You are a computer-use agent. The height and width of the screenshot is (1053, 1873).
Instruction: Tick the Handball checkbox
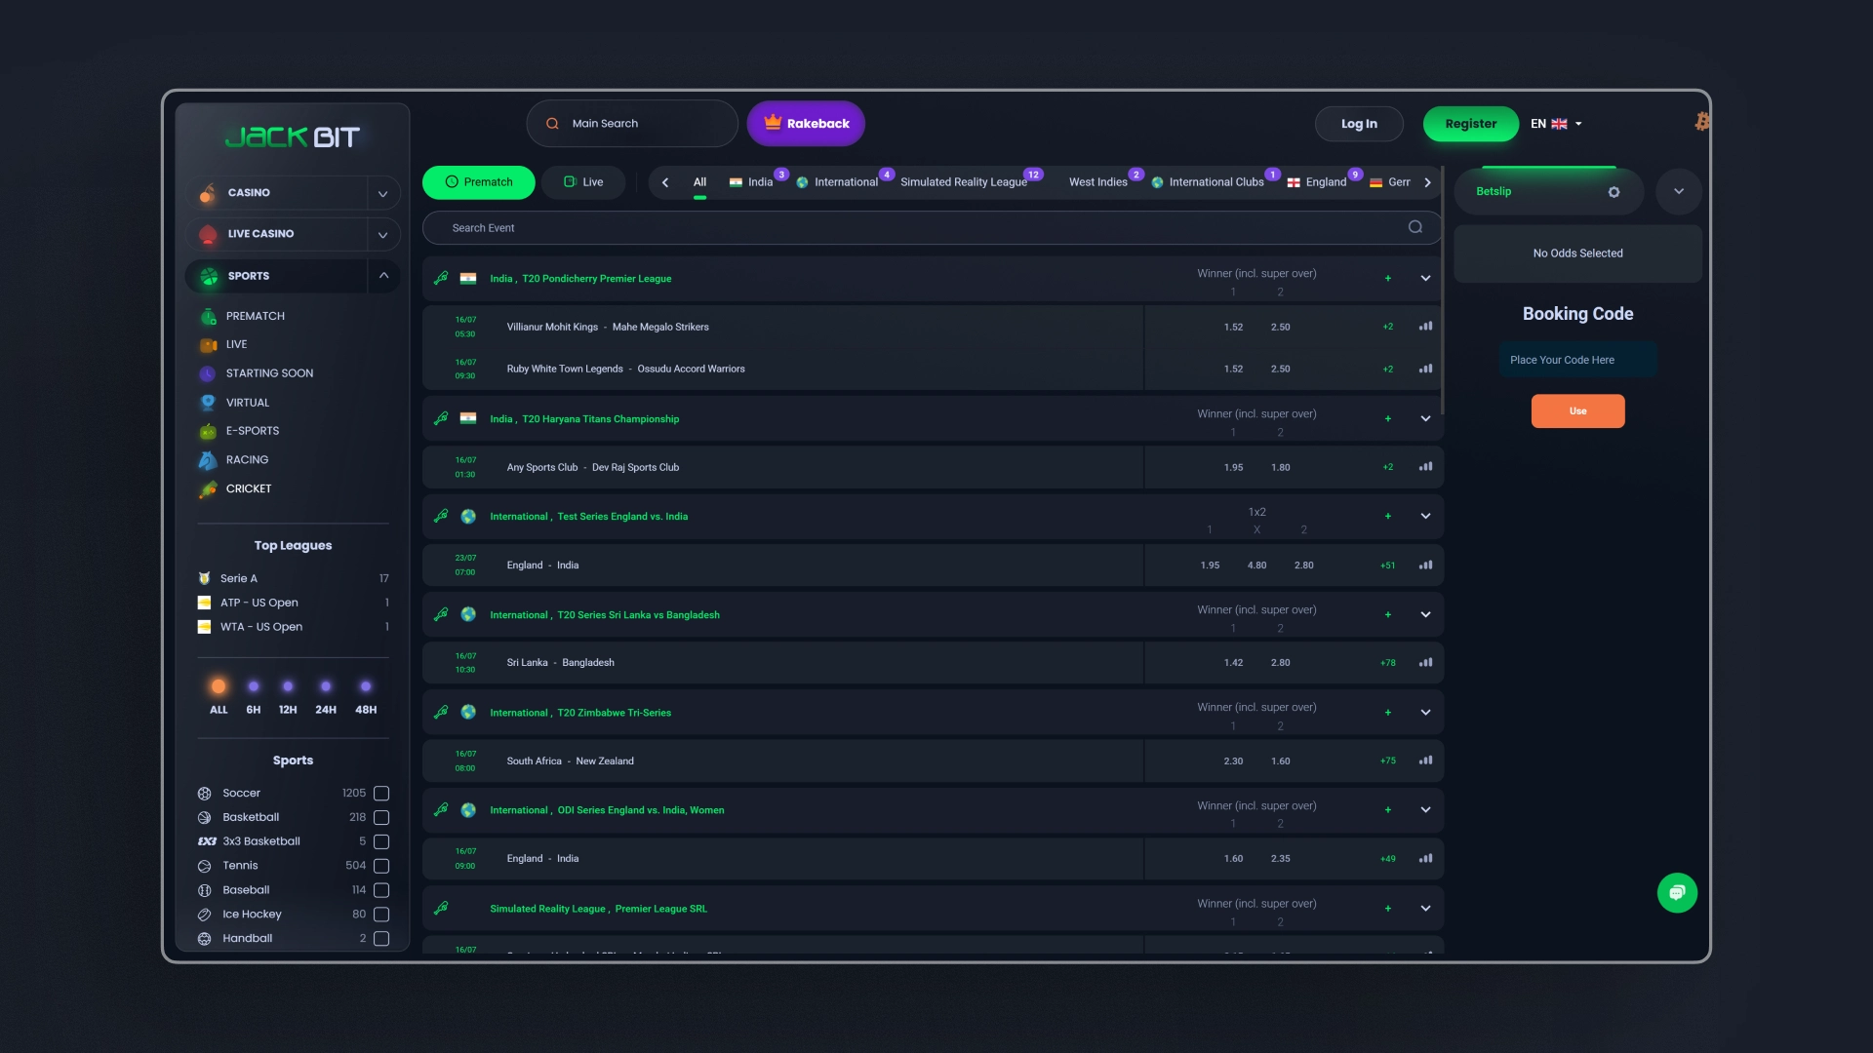(381, 939)
